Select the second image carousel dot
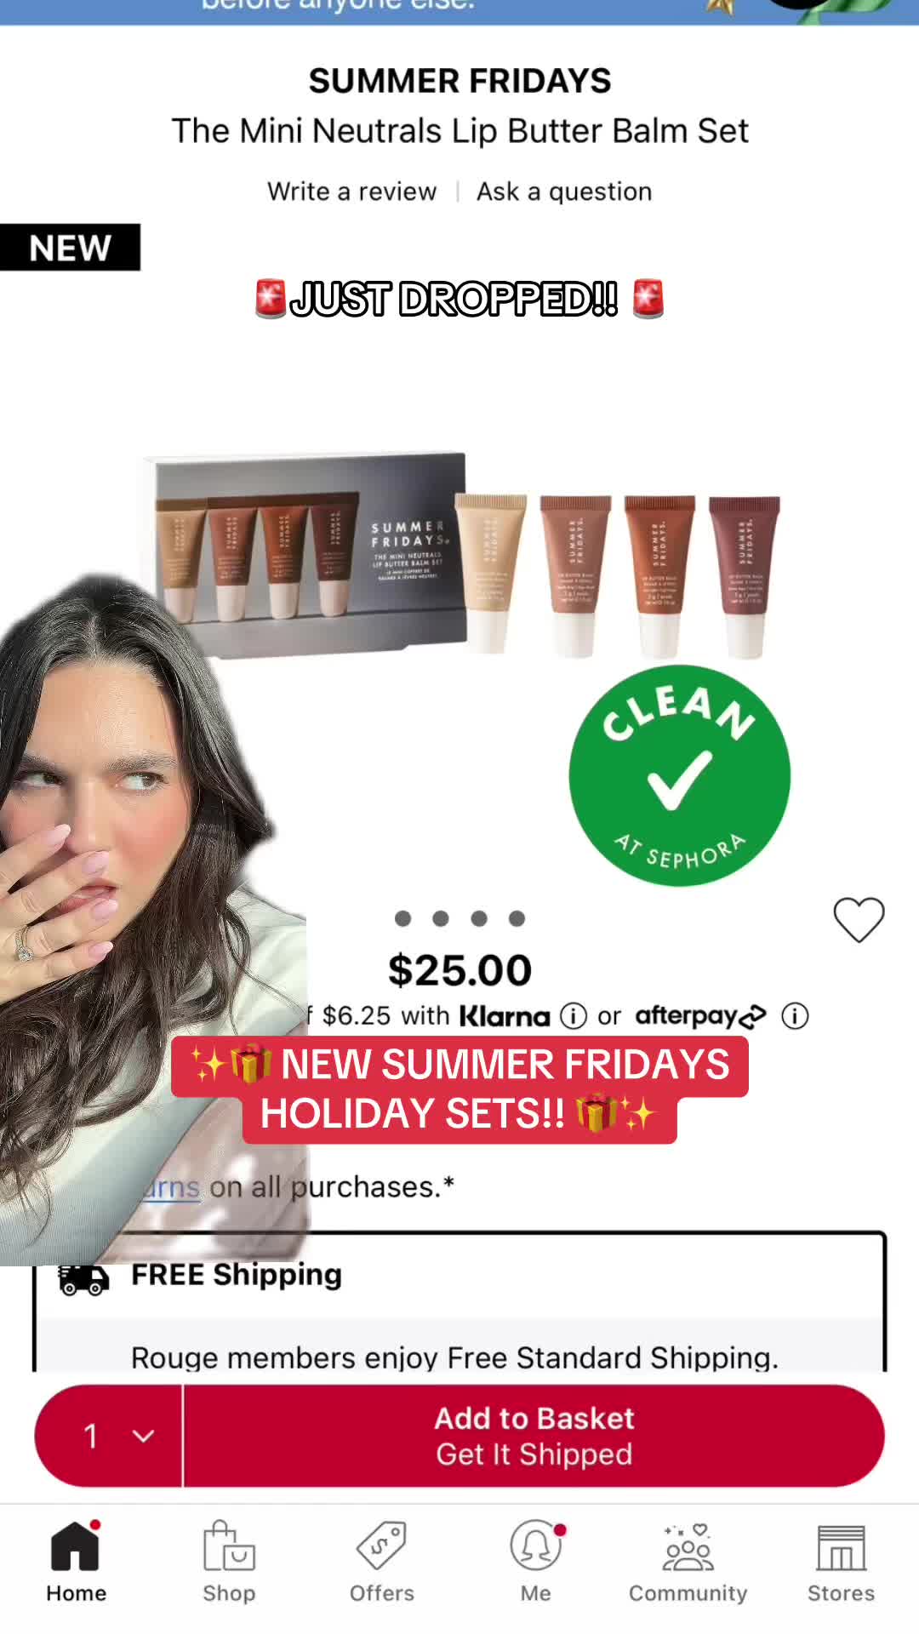The width and height of the screenshot is (919, 1634). 441,918
